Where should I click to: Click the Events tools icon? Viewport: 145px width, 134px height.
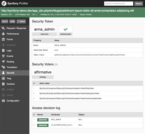tap(3, 56)
